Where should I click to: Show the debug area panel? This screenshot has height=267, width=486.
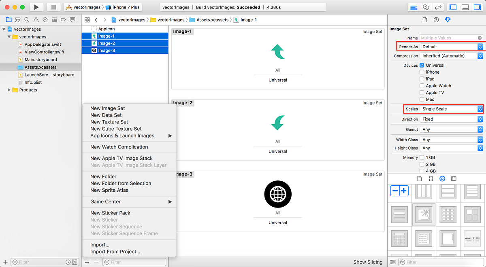click(465, 7)
